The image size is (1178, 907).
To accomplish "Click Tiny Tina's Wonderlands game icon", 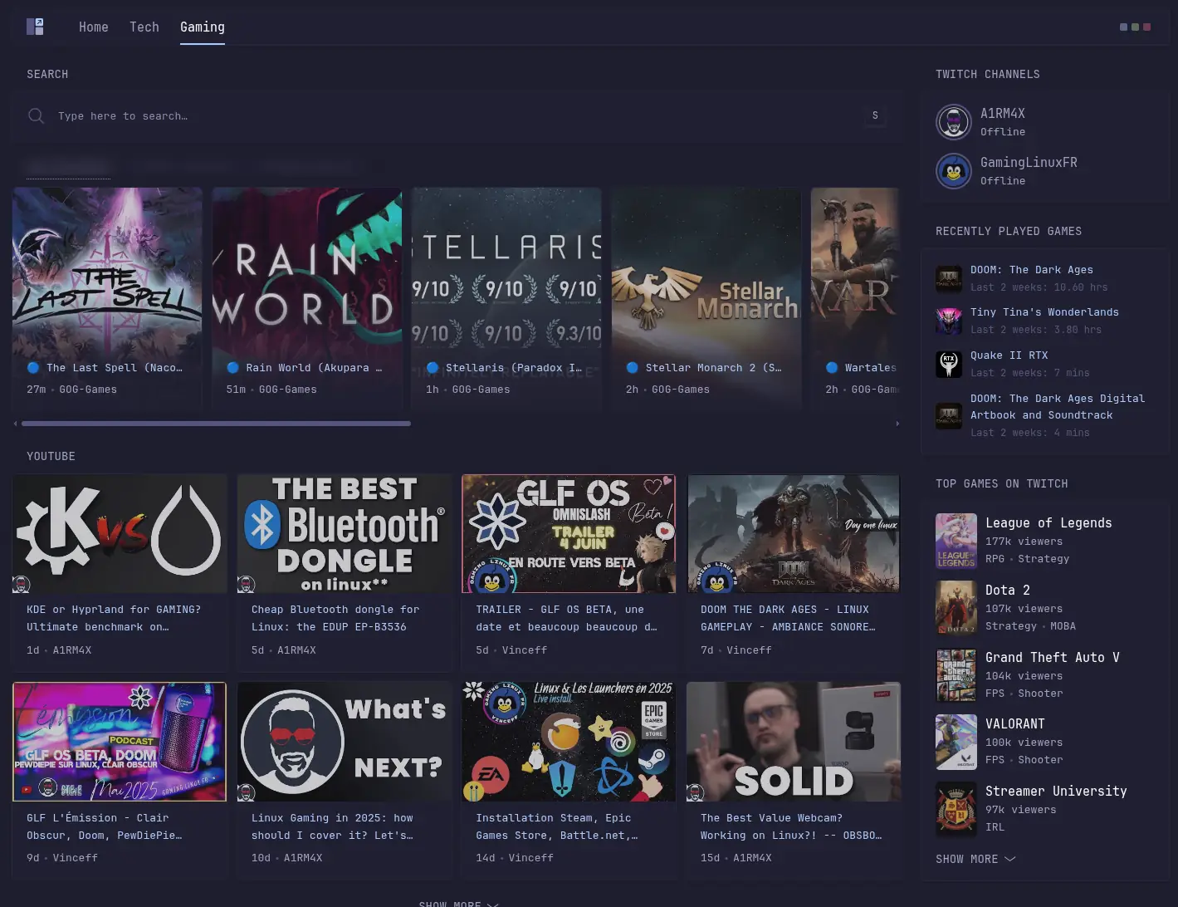I will [x=948, y=321].
